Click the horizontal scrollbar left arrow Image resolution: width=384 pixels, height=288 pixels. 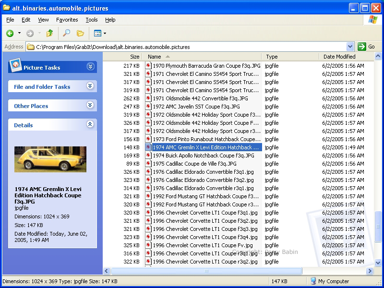(x=106, y=271)
